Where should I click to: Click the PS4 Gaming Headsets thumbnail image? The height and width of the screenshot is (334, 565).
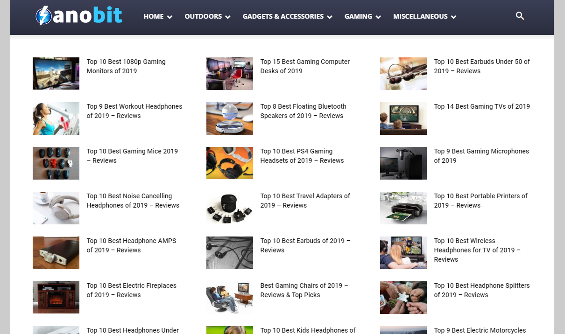(230, 163)
